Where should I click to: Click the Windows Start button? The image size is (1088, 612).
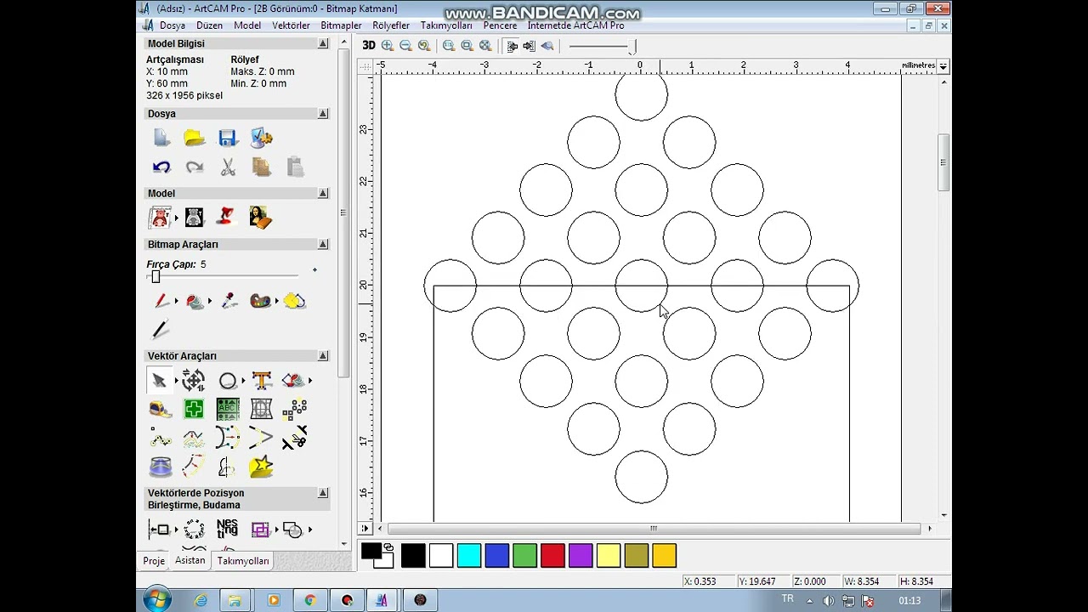156,600
